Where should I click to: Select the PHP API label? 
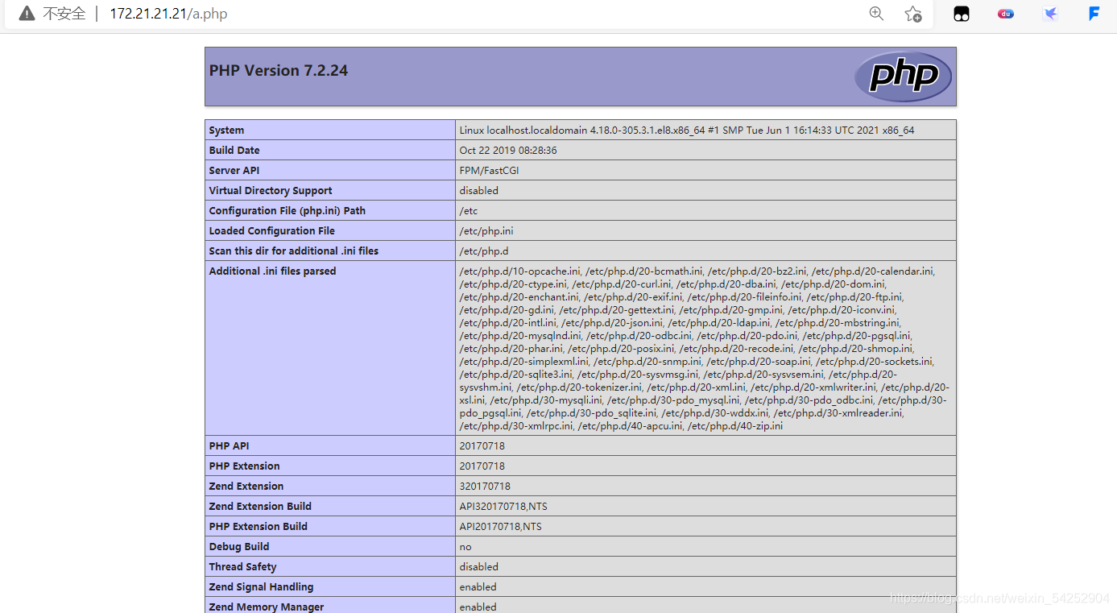coord(230,446)
